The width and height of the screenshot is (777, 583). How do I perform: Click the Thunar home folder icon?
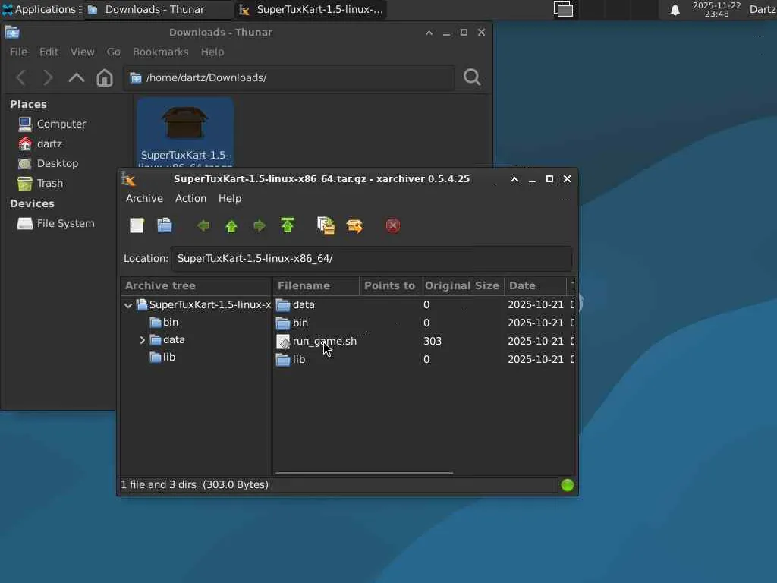105,78
